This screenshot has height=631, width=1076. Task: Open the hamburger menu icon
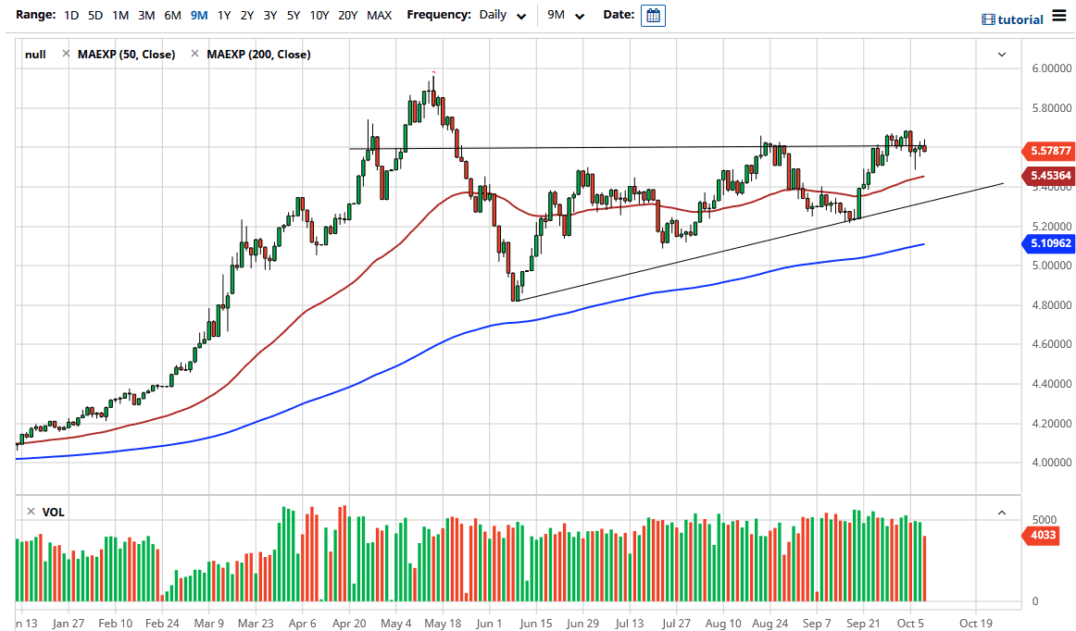[1059, 19]
